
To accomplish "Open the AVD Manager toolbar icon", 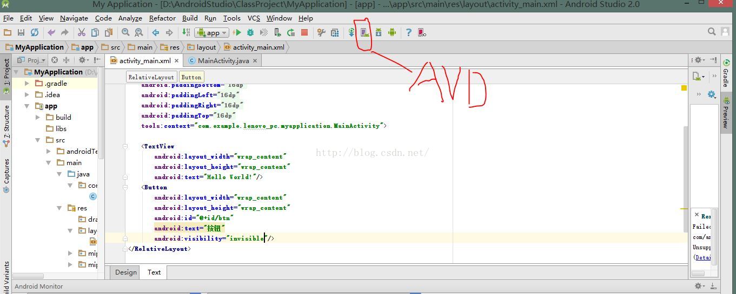I will click(364, 32).
